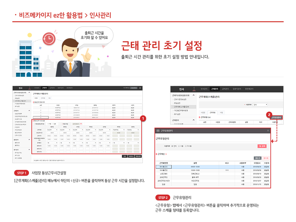Collapse 출장관리 section in Step 1 sidebar
Image resolution: width=296 pixels, height=222 pixels.
(29, 140)
